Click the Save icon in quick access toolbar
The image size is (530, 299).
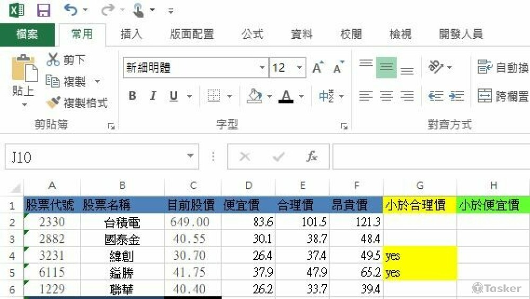pyautogui.click(x=43, y=10)
